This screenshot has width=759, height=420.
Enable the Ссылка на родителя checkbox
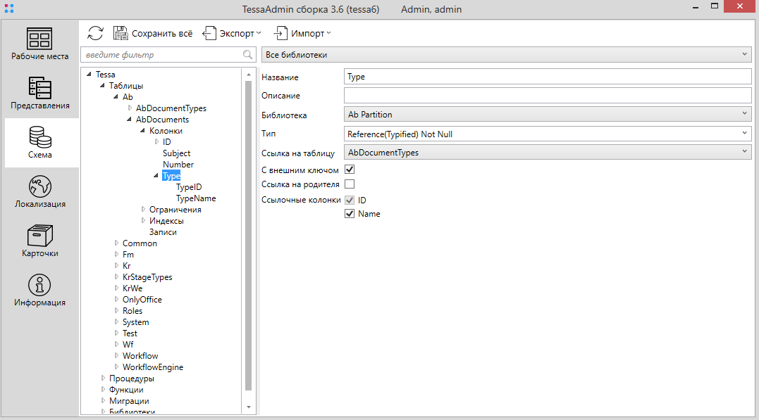350,184
